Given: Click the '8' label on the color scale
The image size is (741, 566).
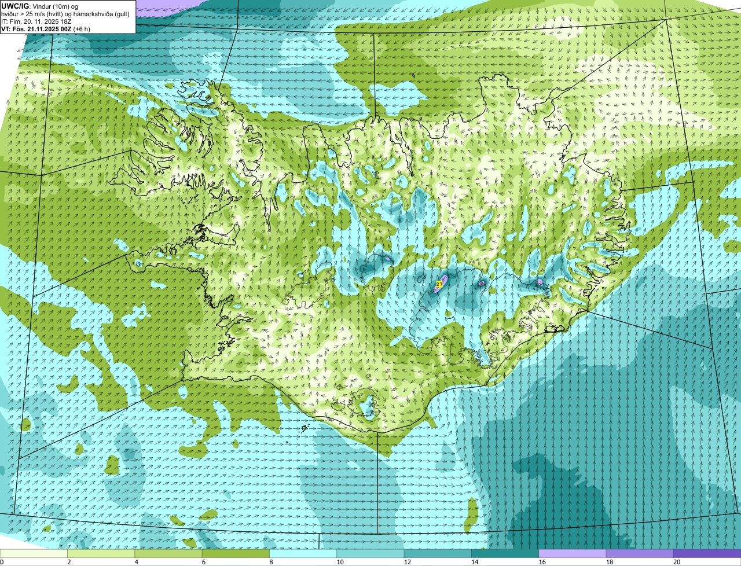Looking at the screenshot, I should (x=271, y=562).
